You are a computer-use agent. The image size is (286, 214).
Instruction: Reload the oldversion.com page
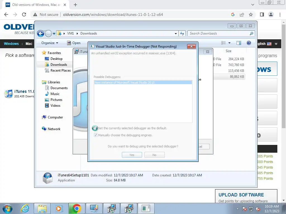[x=24, y=14]
